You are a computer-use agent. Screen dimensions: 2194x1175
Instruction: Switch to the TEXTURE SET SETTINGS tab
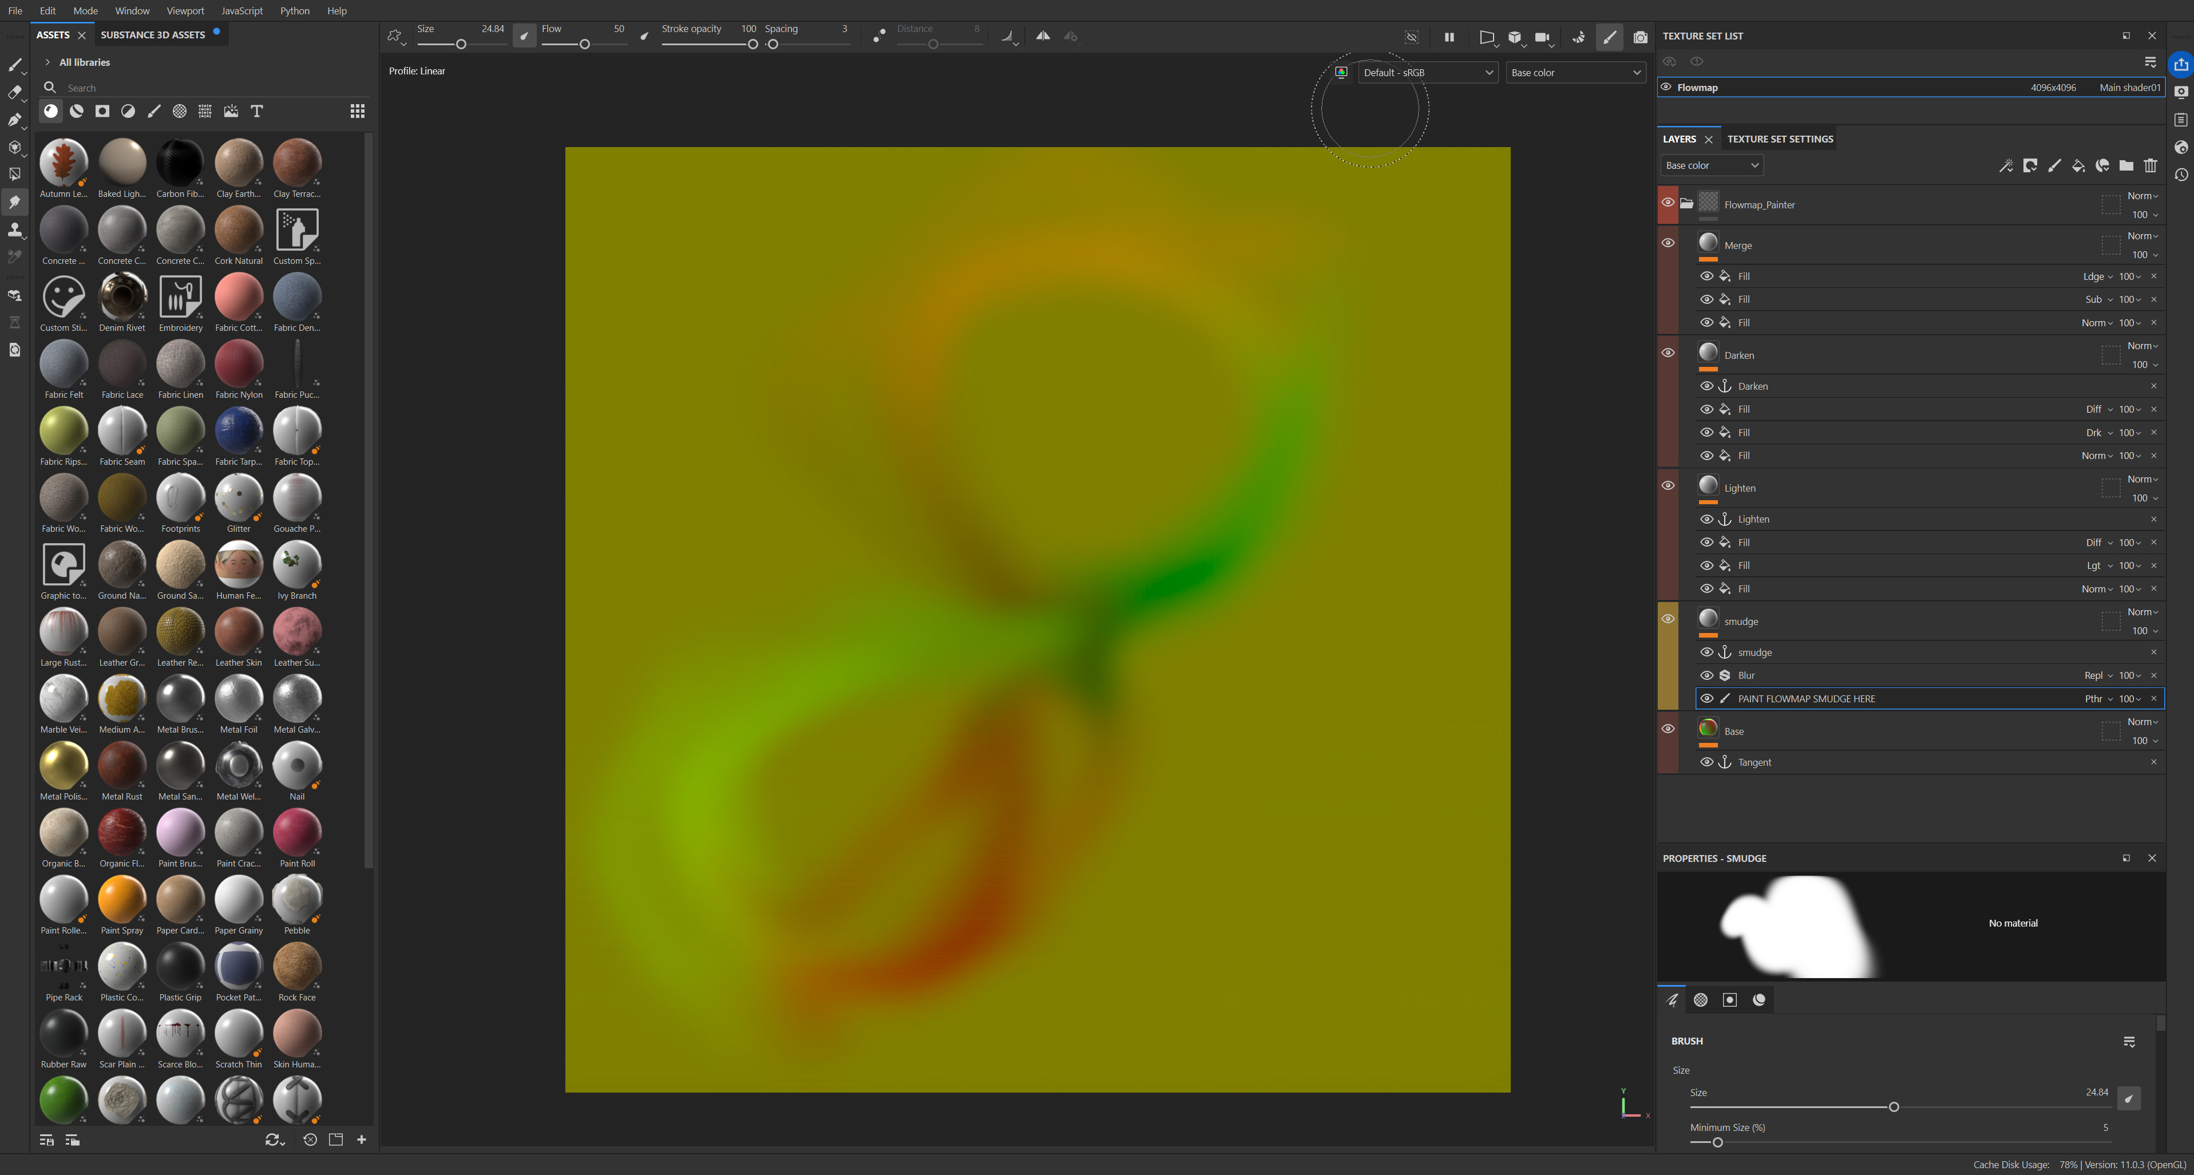pos(1779,139)
